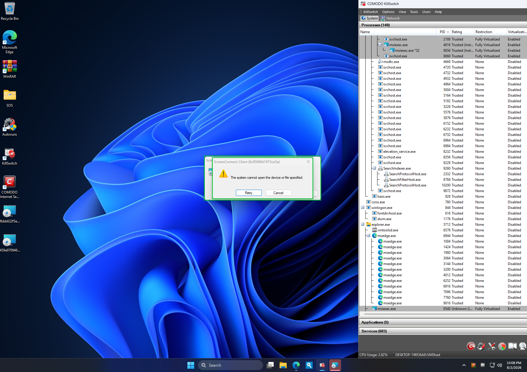The image size is (527, 372).
Task: Open the Recycle Bin desktop icon
Action: click(x=9, y=11)
